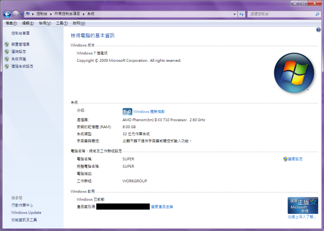Click the Windows 已啟動 status text
This screenshot has width=324, height=231.
click(x=91, y=200)
